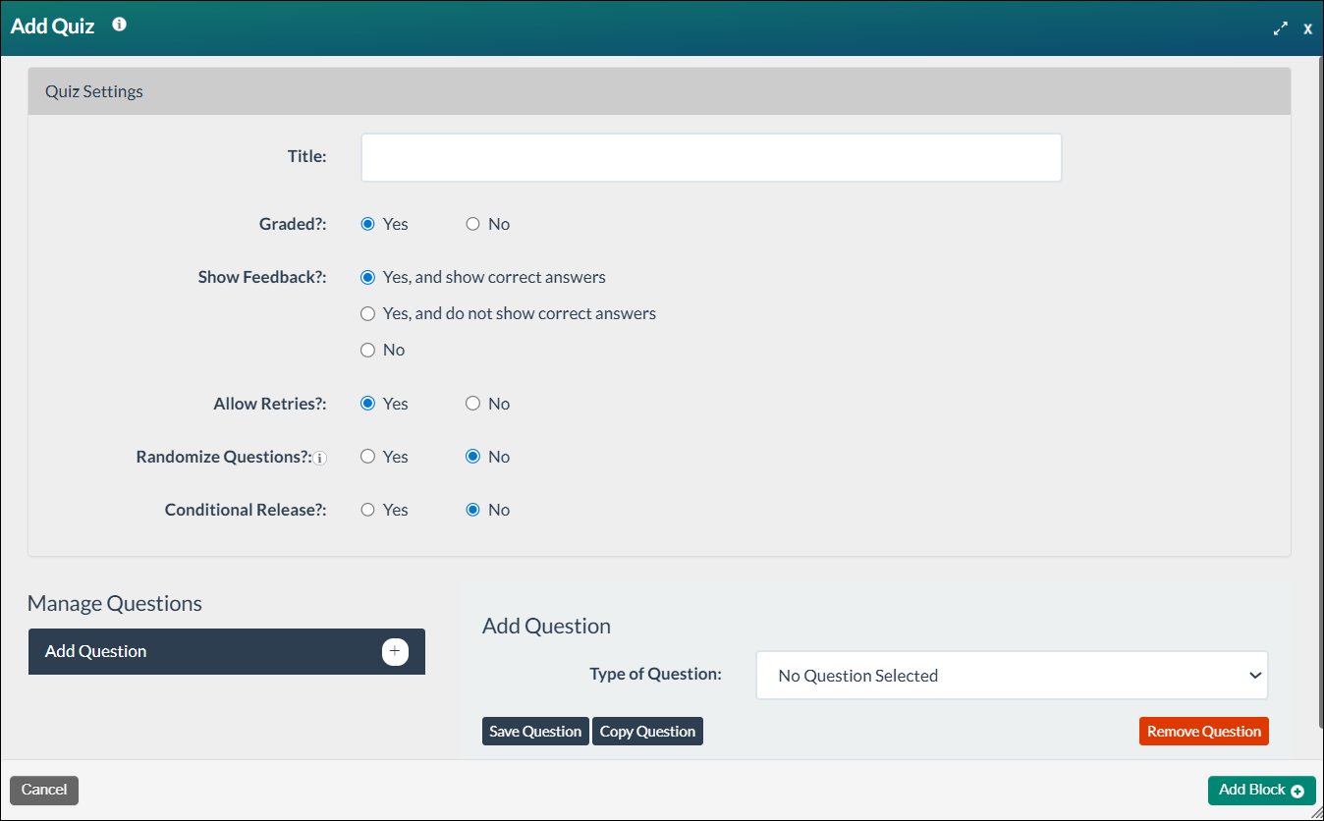Enable Randomize Questions by choosing Yes
This screenshot has width=1324, height=821.
click(367, 456)
